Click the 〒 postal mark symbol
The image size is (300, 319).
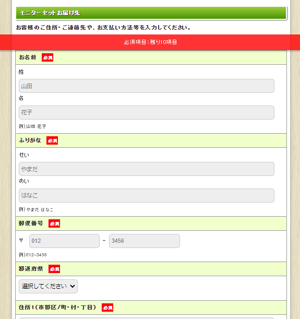(21, 241)
